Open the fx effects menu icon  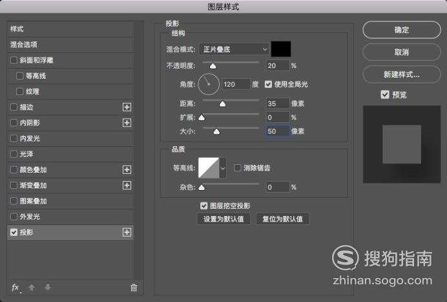tap(16, 287)
